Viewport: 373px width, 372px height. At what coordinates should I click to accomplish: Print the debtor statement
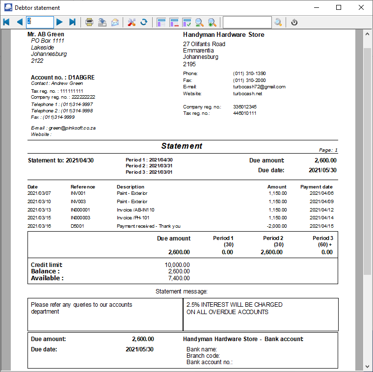(89, 22)
